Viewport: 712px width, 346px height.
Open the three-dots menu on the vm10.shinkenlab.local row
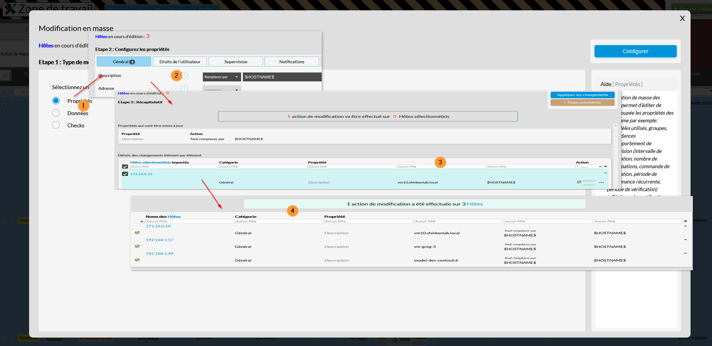click(602, 183)
